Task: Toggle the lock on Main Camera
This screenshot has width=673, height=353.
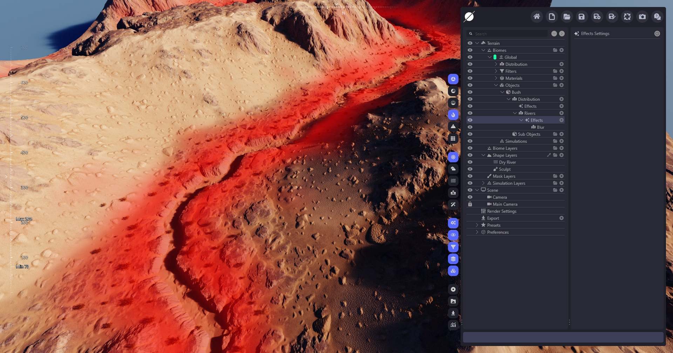Action: [x=470, y=204]
